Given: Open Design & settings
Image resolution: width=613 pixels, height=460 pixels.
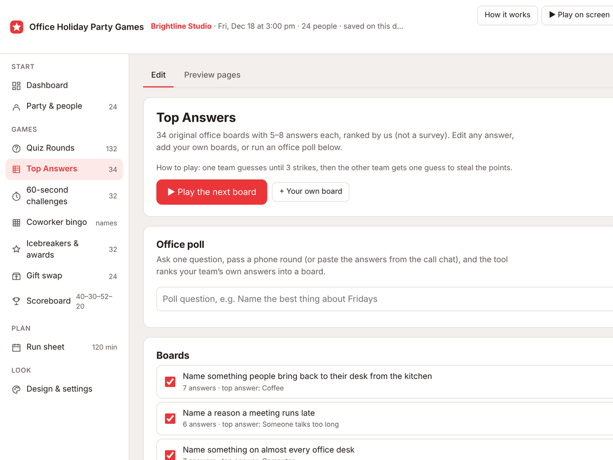Looking at the screenshot, I should (64, 389).
